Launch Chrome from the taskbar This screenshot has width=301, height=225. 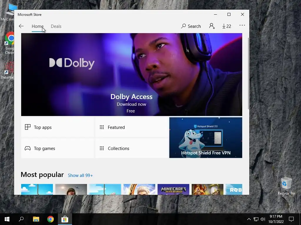[x=51, y=219]
